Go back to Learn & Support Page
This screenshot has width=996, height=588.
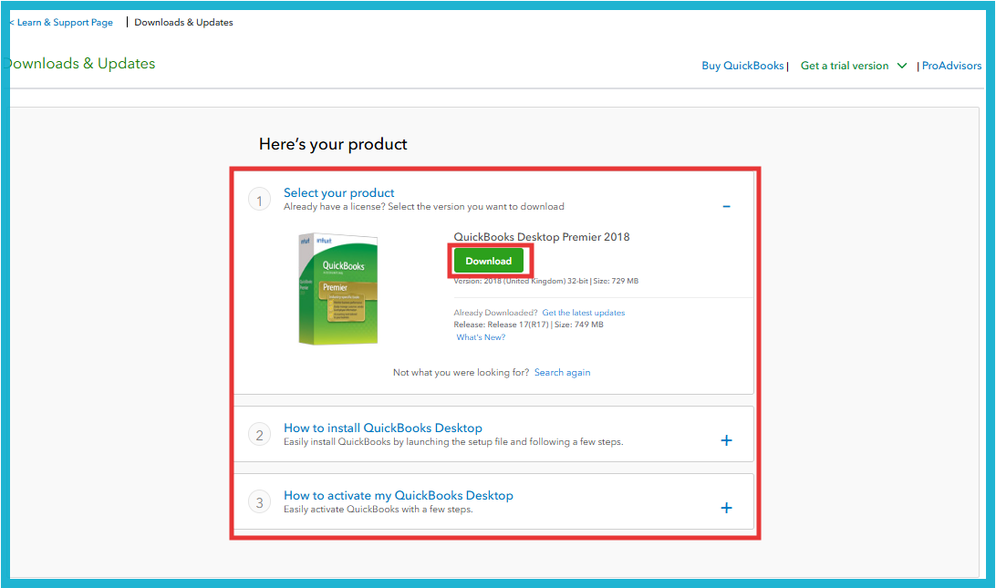[61, 22]
